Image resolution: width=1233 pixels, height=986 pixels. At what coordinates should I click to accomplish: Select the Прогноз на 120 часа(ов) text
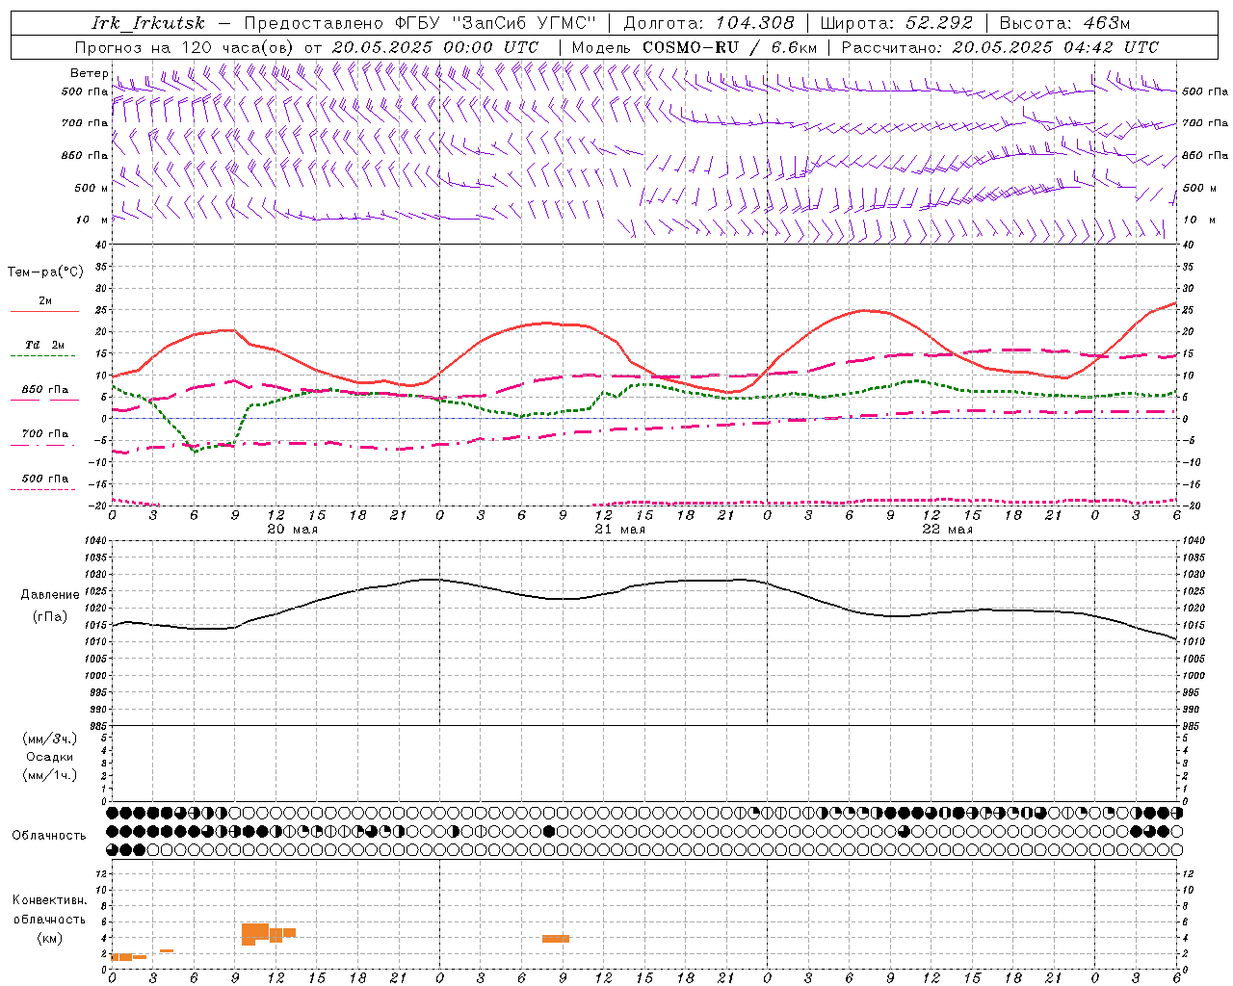click(x=185, y=47)
